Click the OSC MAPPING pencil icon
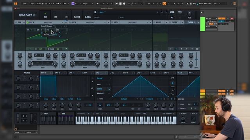 (x=174, y=114)
